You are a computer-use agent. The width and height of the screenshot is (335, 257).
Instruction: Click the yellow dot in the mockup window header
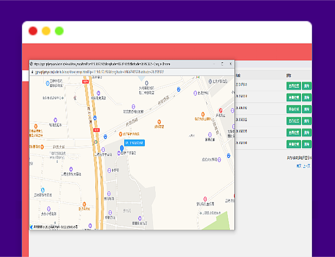pyautogui.click(x=46, y=31)
